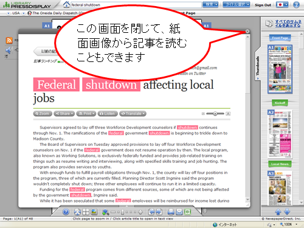Viewport: 304px width, 228px height.
Task: Expand the bottom toolbar triangle handle
Action: [127, 206]
